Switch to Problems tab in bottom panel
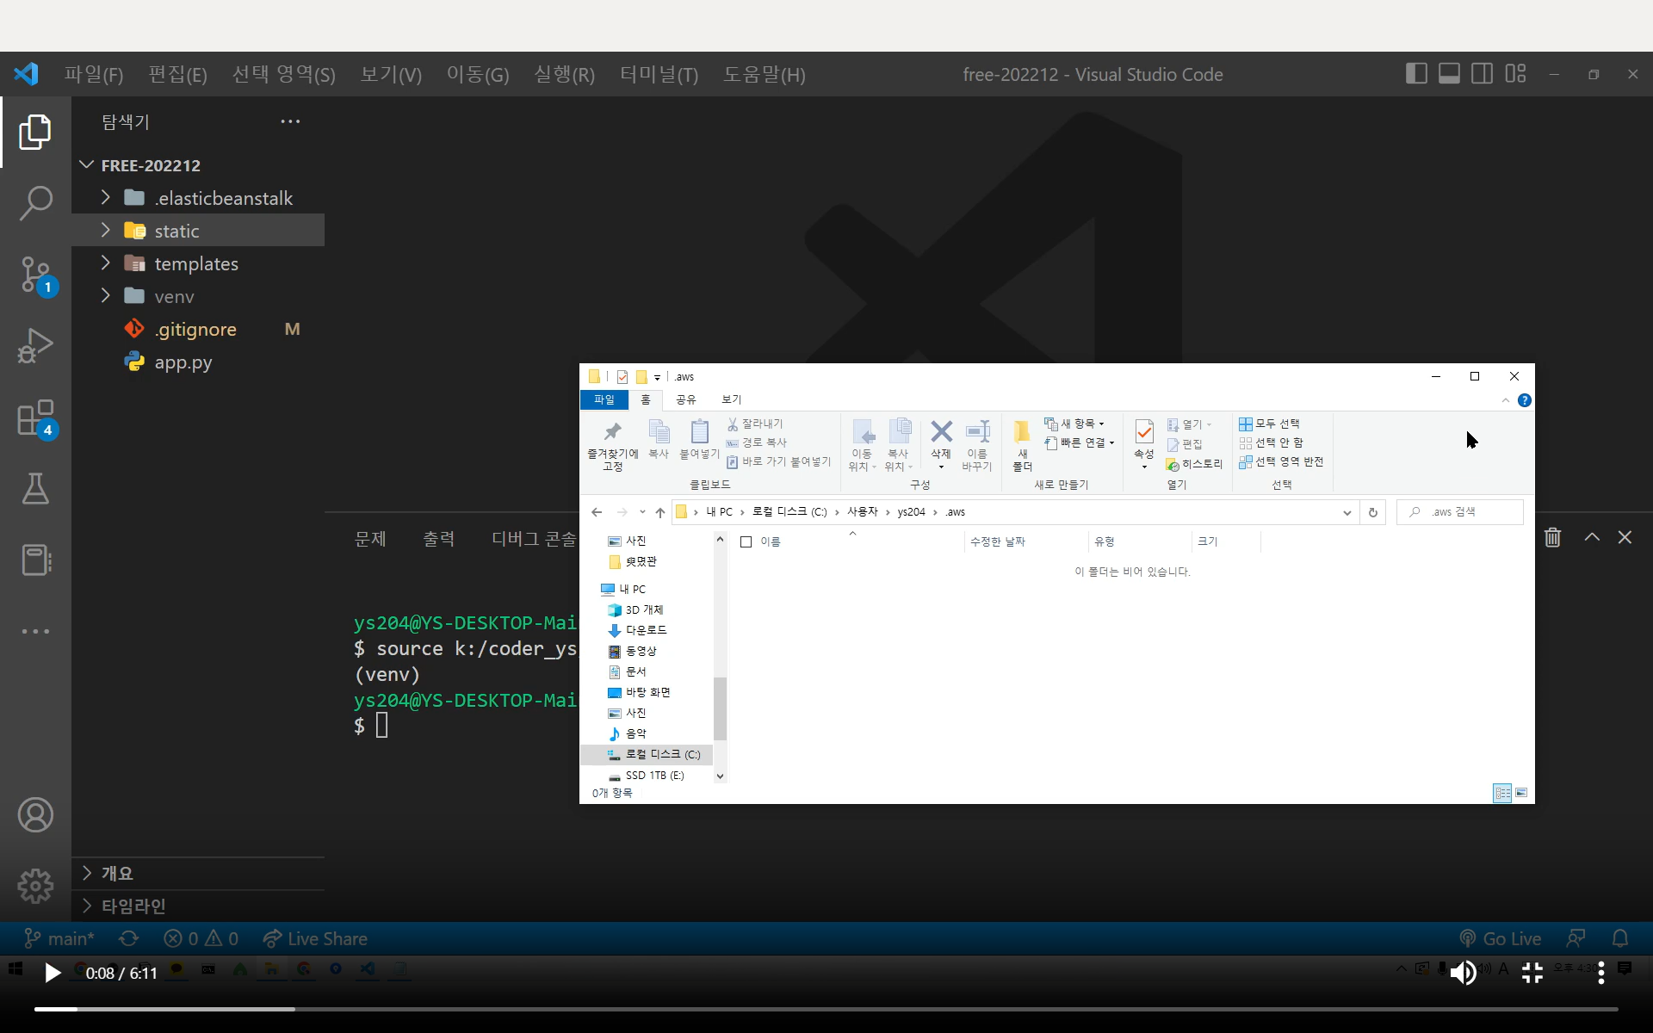This screenshot has width=1653, height=1033. click(370, 539)
